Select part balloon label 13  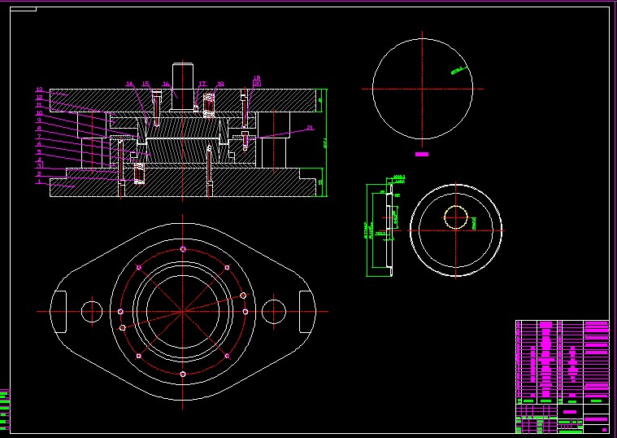(x=39, y=90)
